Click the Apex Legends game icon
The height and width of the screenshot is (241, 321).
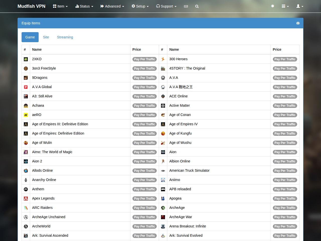(26, 199)
